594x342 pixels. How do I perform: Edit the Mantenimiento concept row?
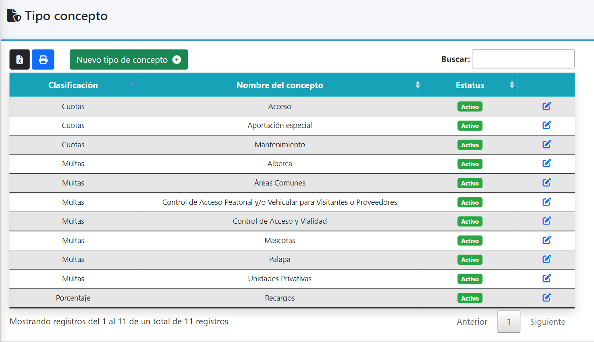click(x=546, y=144)
